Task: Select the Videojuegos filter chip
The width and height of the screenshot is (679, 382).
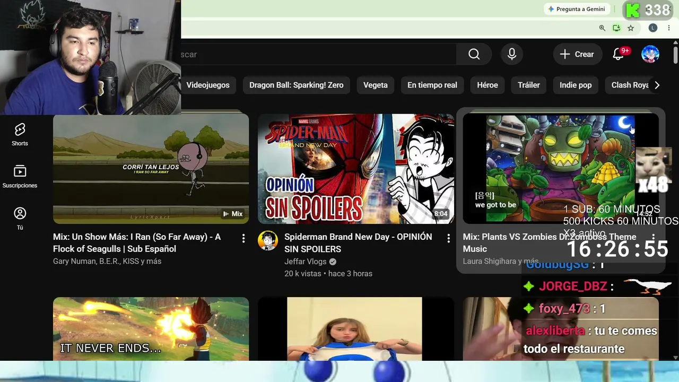Action: [x=208, y=85]
